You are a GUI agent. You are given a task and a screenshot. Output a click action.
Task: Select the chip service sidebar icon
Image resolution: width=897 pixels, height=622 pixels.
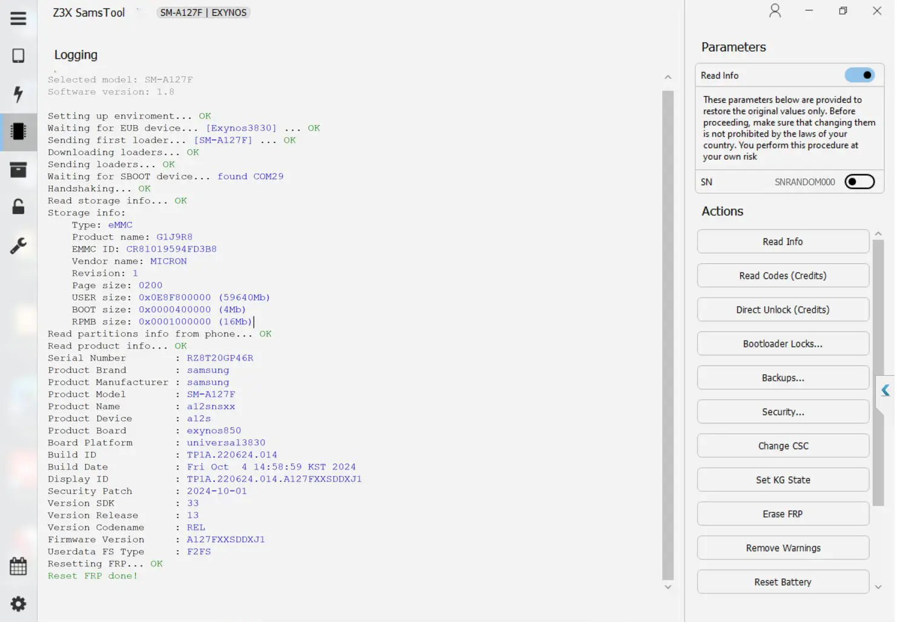18,131
